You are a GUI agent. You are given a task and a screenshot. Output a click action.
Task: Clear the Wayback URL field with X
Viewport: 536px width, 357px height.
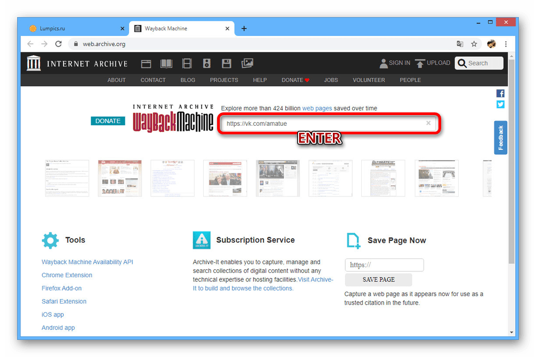[x=428, y=123]
